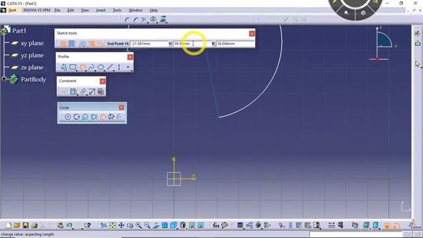This screenshot has height=238, width=423.
Task: Select yz plane in specification tree
Action: pos(32,56)
